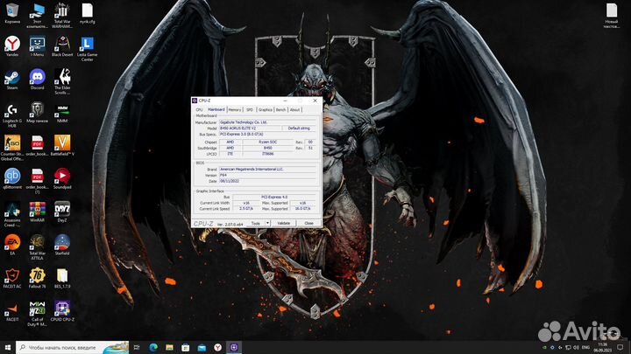This screenshot has height=354, width=631.
Task: Open the About tab in CPU-Z
Action: 295,109
